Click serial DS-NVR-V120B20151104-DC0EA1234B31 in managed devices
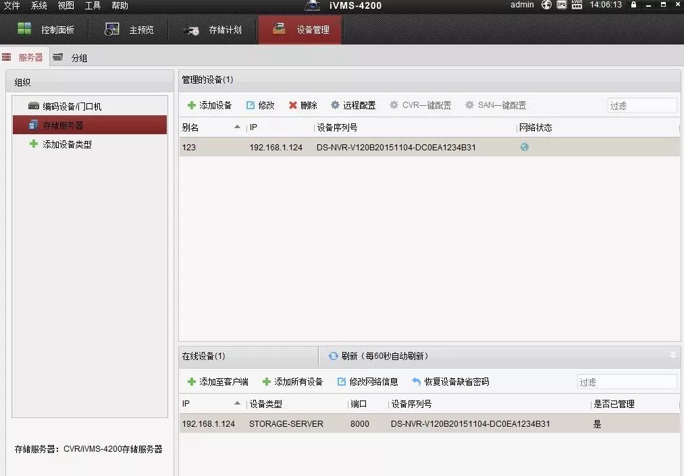 [396, 147]
